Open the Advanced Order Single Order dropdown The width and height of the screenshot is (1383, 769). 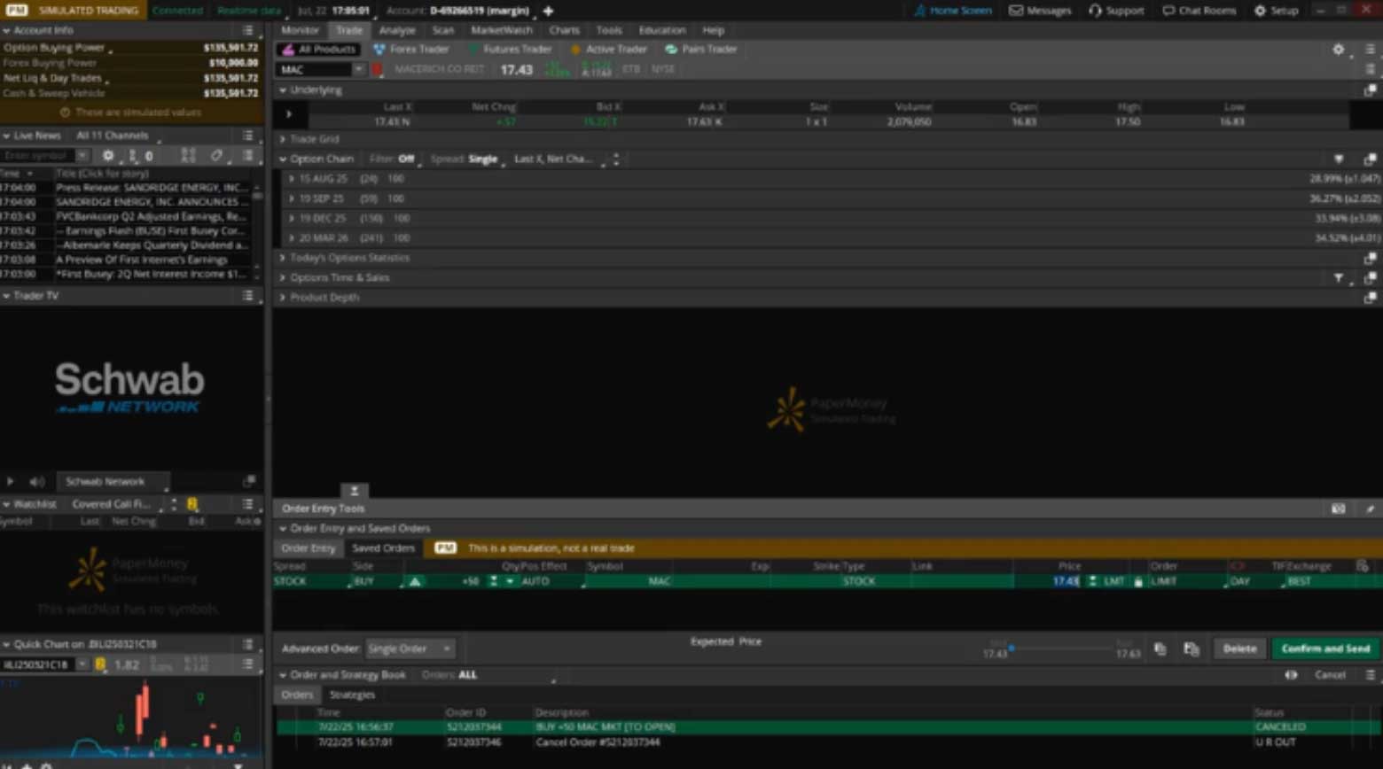coord(410,649)
